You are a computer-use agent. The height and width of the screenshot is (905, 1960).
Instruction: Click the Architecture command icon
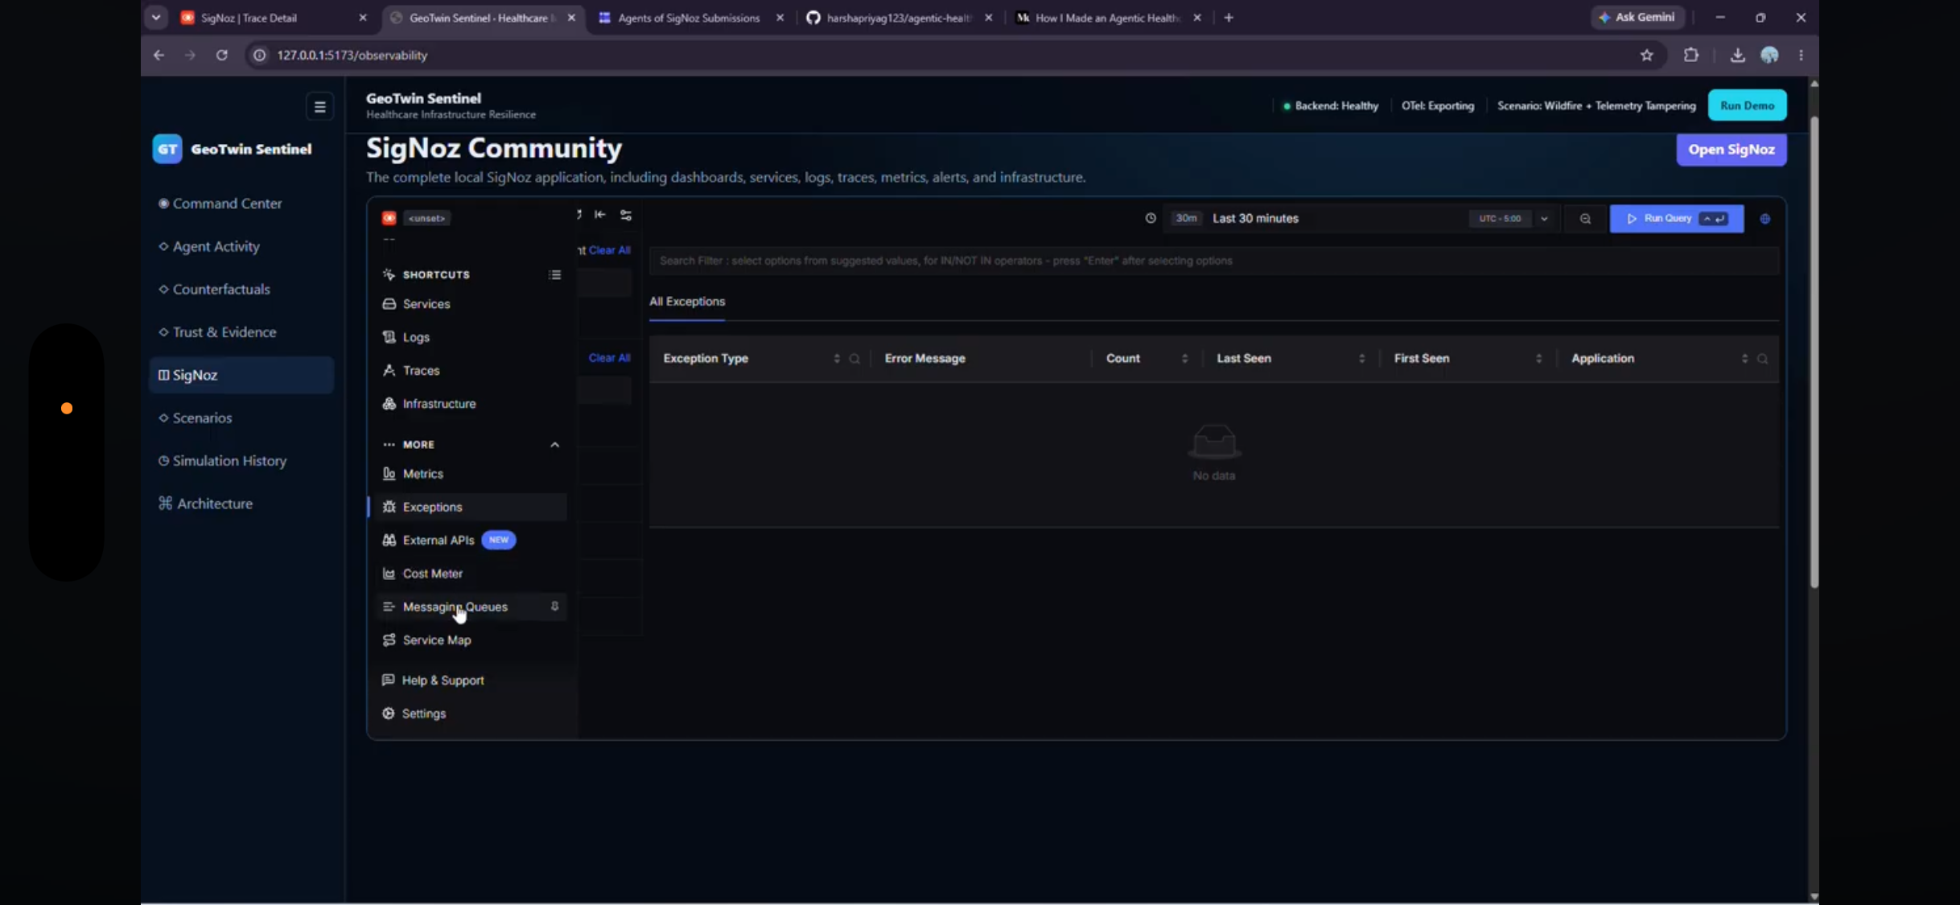[x=165, y=504]
